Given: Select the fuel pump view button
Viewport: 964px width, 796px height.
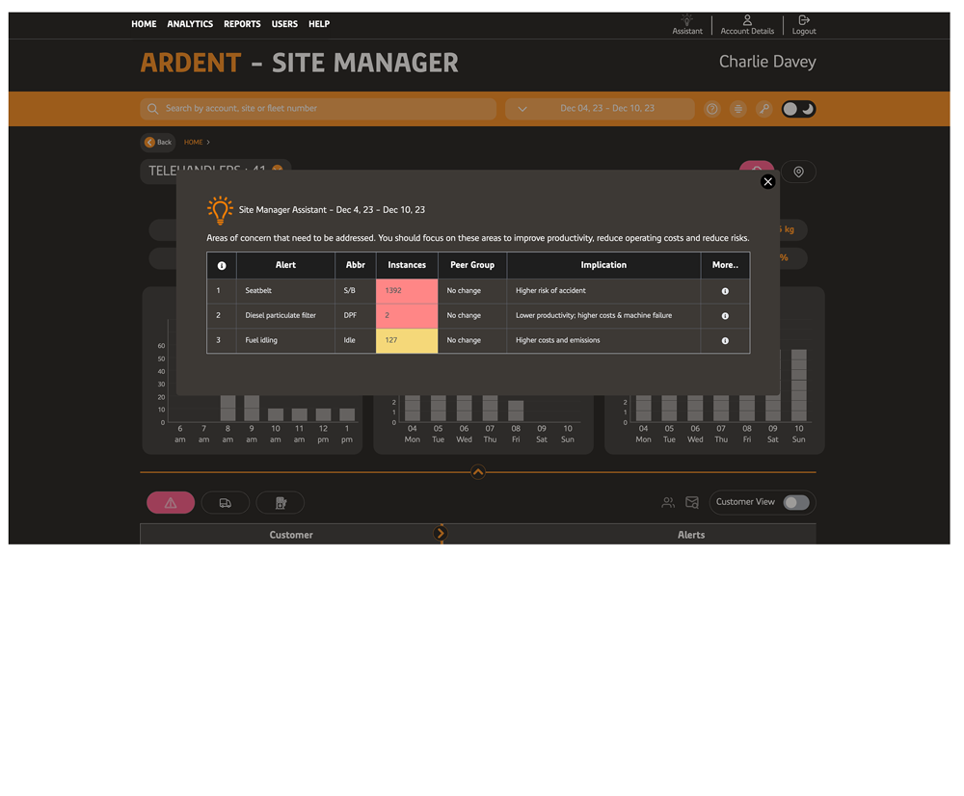Looking at the screenshot, I should pos(281,503).
